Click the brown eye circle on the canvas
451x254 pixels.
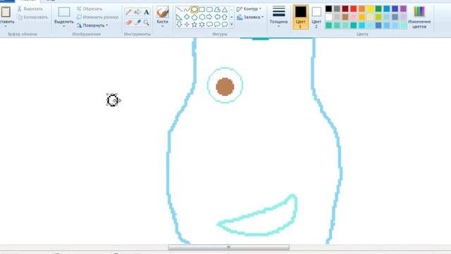[225, 86]
